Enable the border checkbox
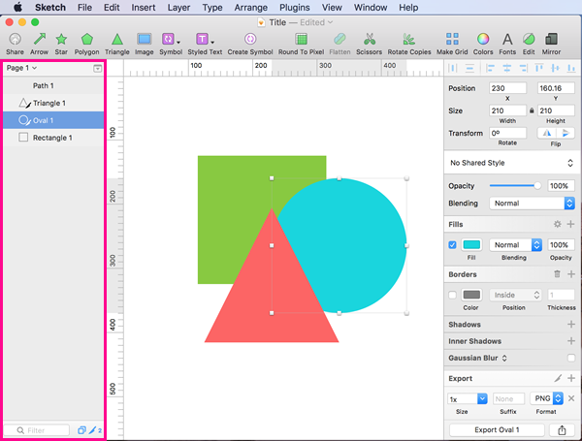582x441 pixels. point(452,295)
